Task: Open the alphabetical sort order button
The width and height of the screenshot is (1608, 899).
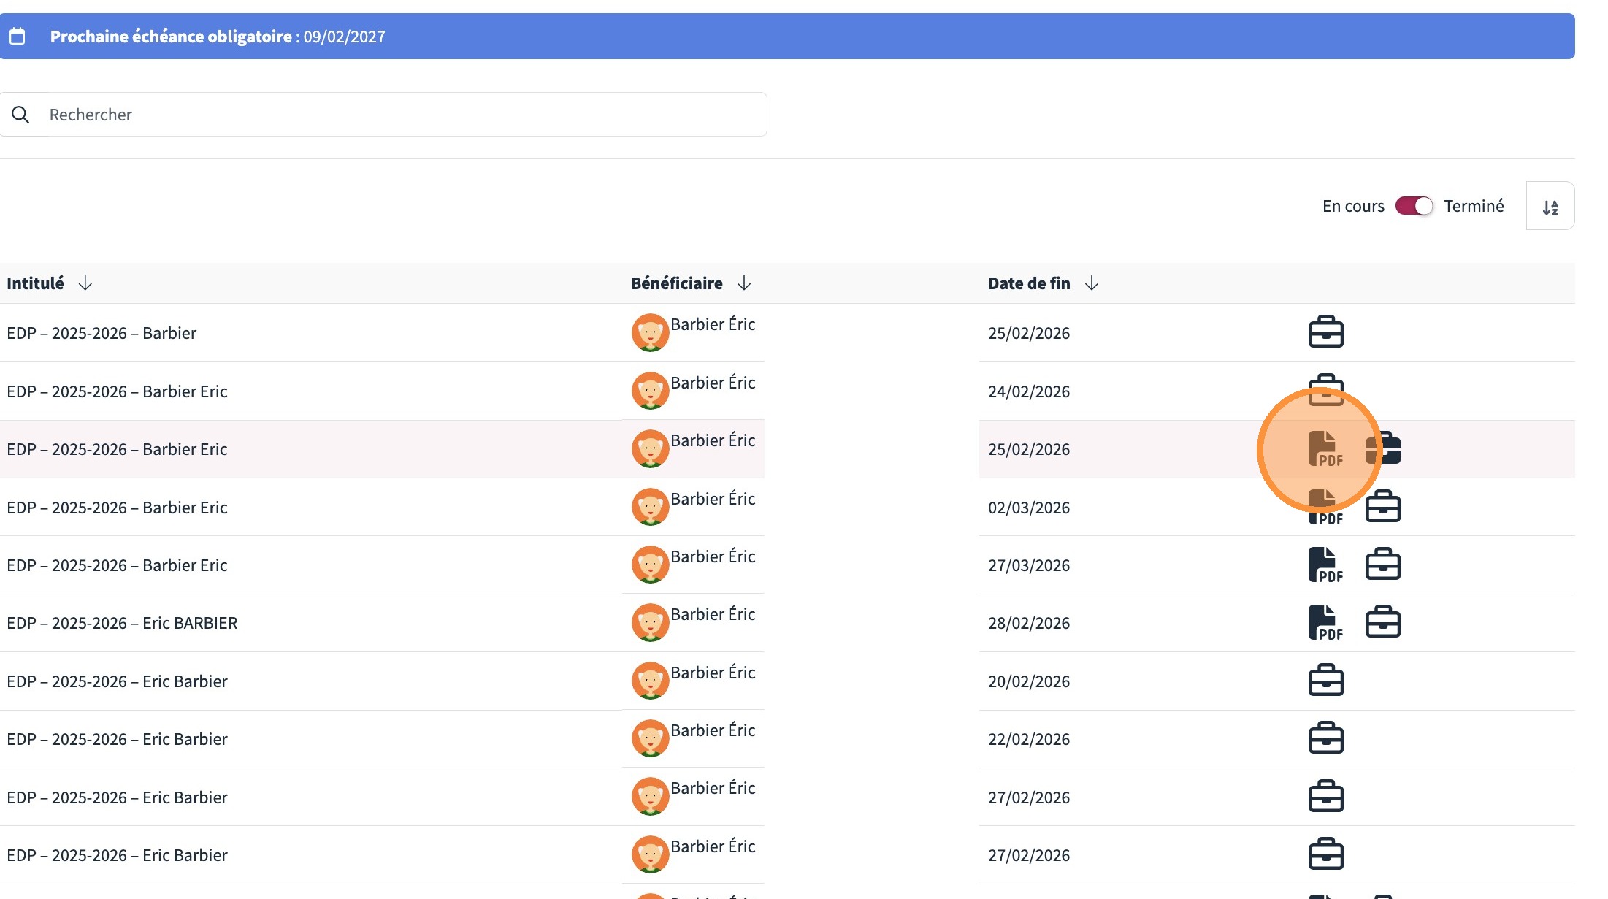Action: pyautogui.click(x=1550, y=207)
